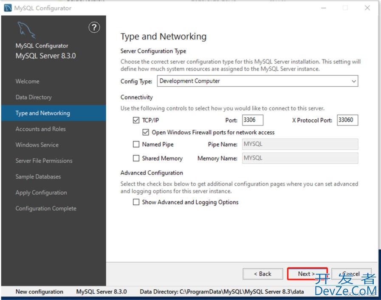The image size is (381, 300).
Task: Enable the TCP/IP checkbox
Action: pyautogui.click(x=136, y=120)
